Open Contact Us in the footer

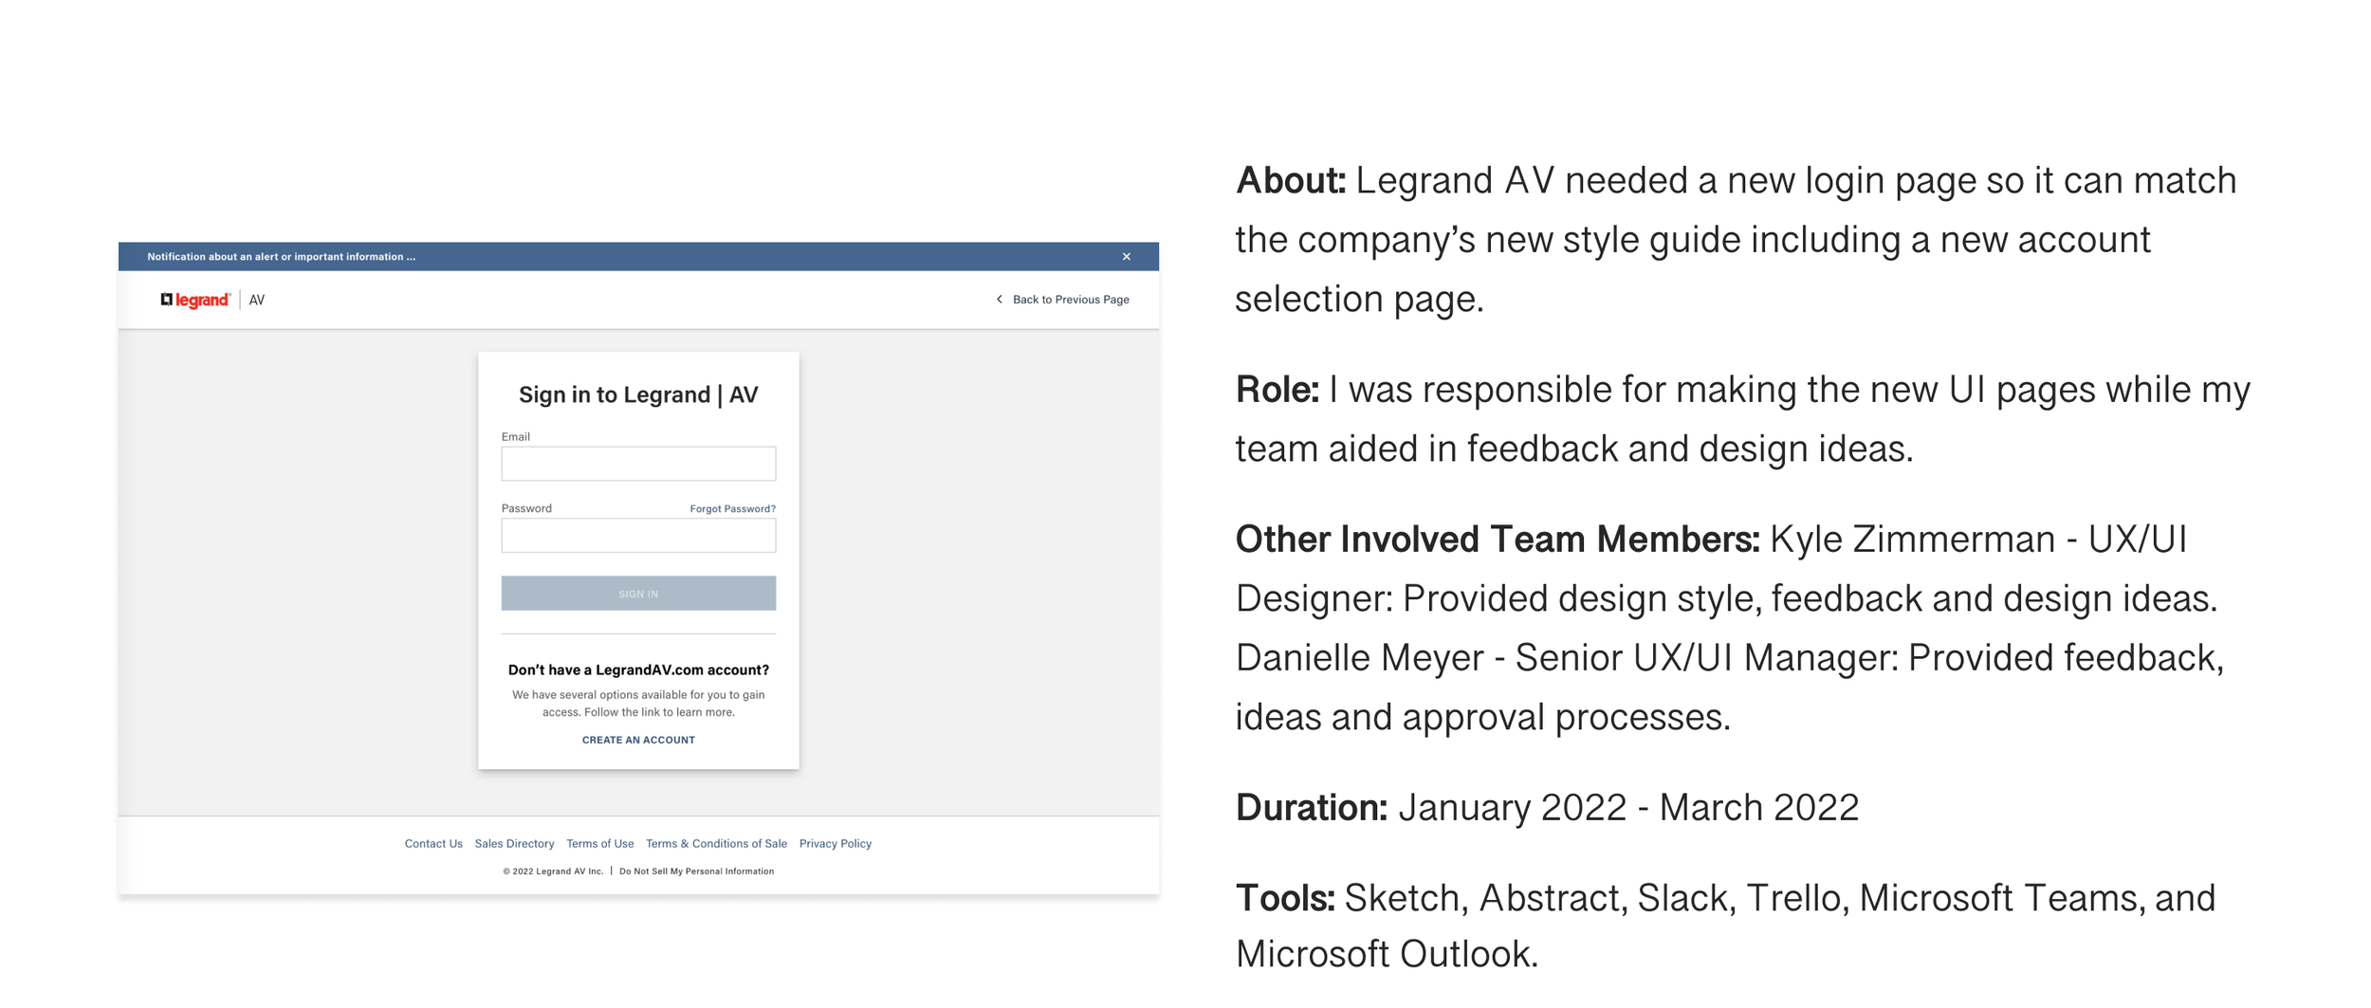click(433, 844)
